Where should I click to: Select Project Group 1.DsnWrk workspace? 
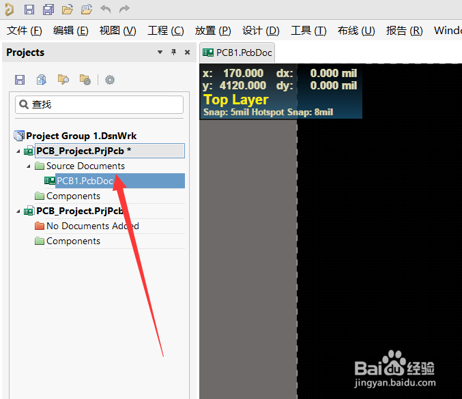coord(81,136)
